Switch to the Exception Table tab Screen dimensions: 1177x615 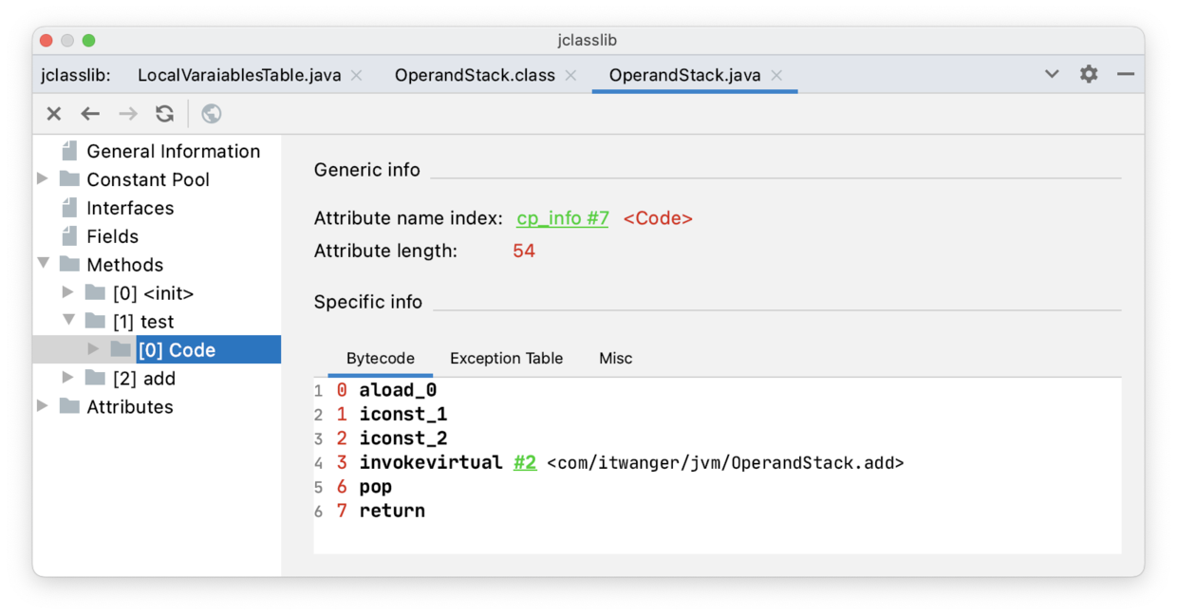506,358
